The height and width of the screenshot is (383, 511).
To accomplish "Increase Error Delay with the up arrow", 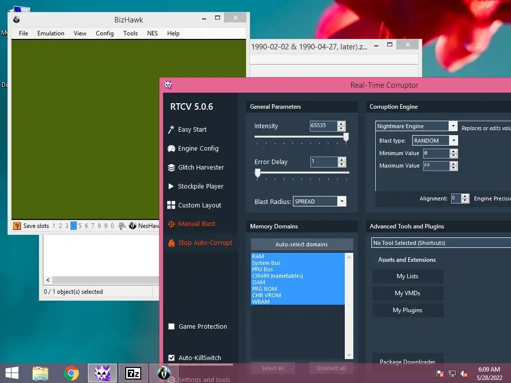I will 341,160.
